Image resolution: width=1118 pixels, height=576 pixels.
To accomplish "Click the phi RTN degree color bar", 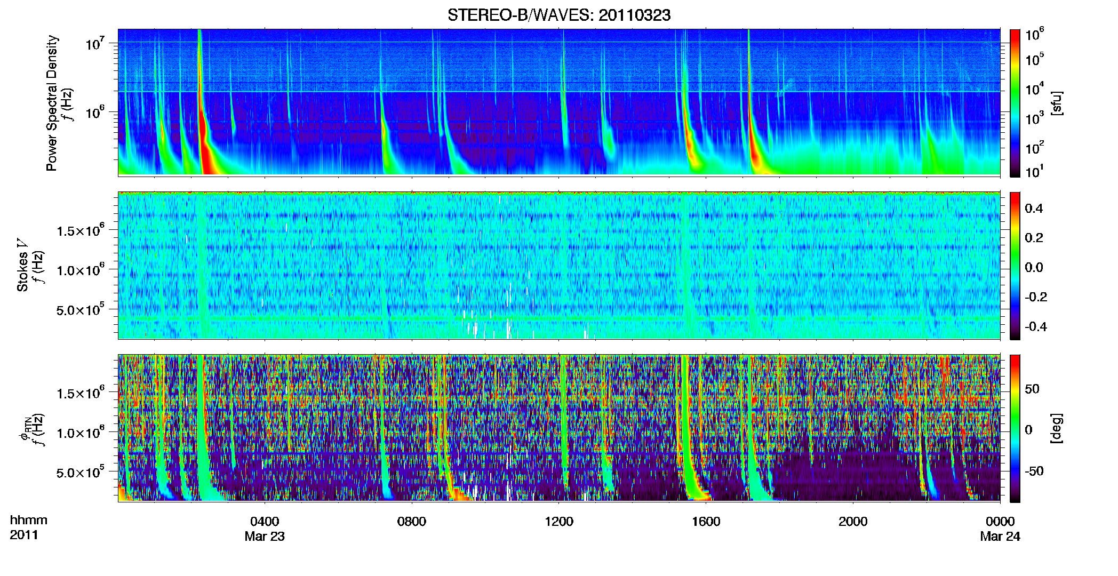I will click(1015, 428).
